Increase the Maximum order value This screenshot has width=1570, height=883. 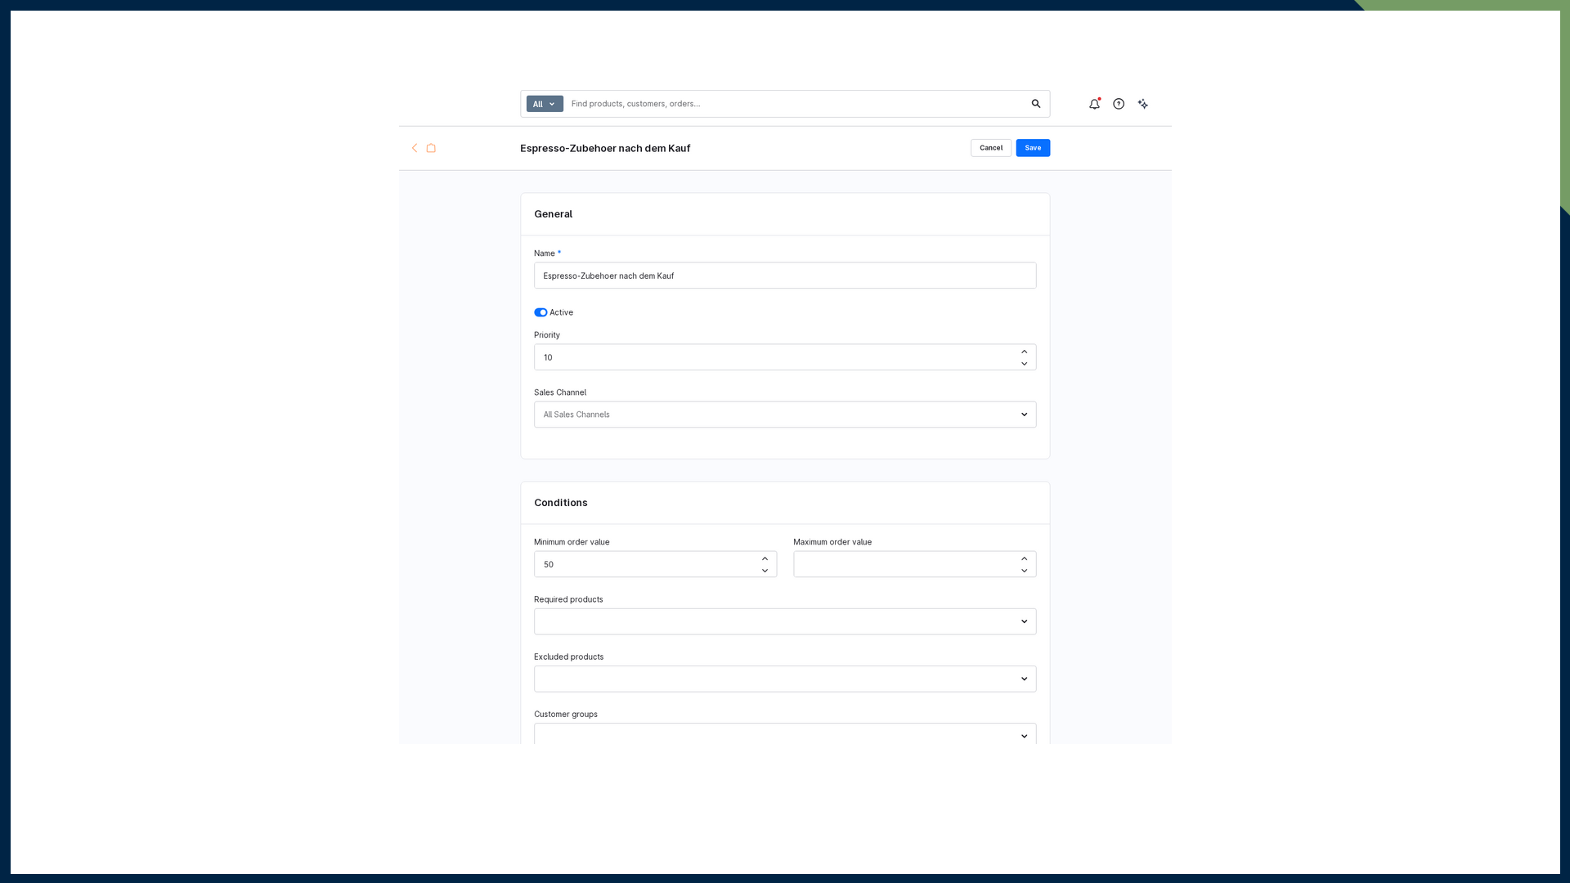pyautogui.click(x=1024, y=558)
